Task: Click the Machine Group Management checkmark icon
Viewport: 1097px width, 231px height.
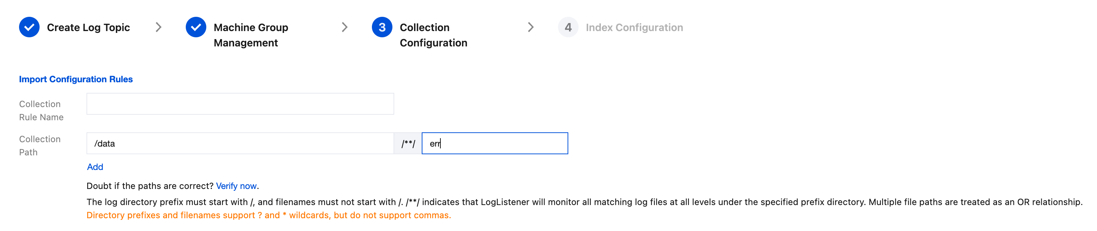Action: [196, 27]
